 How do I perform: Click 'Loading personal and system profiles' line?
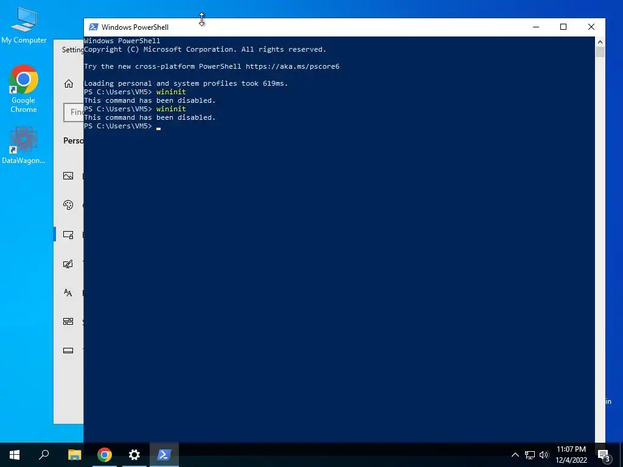tap(186, 83)
